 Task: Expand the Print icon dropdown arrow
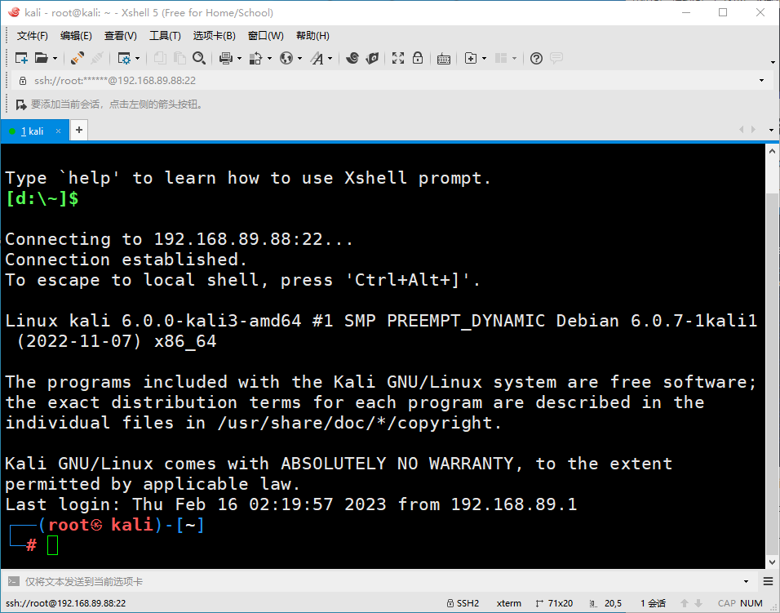coord(239,59)
